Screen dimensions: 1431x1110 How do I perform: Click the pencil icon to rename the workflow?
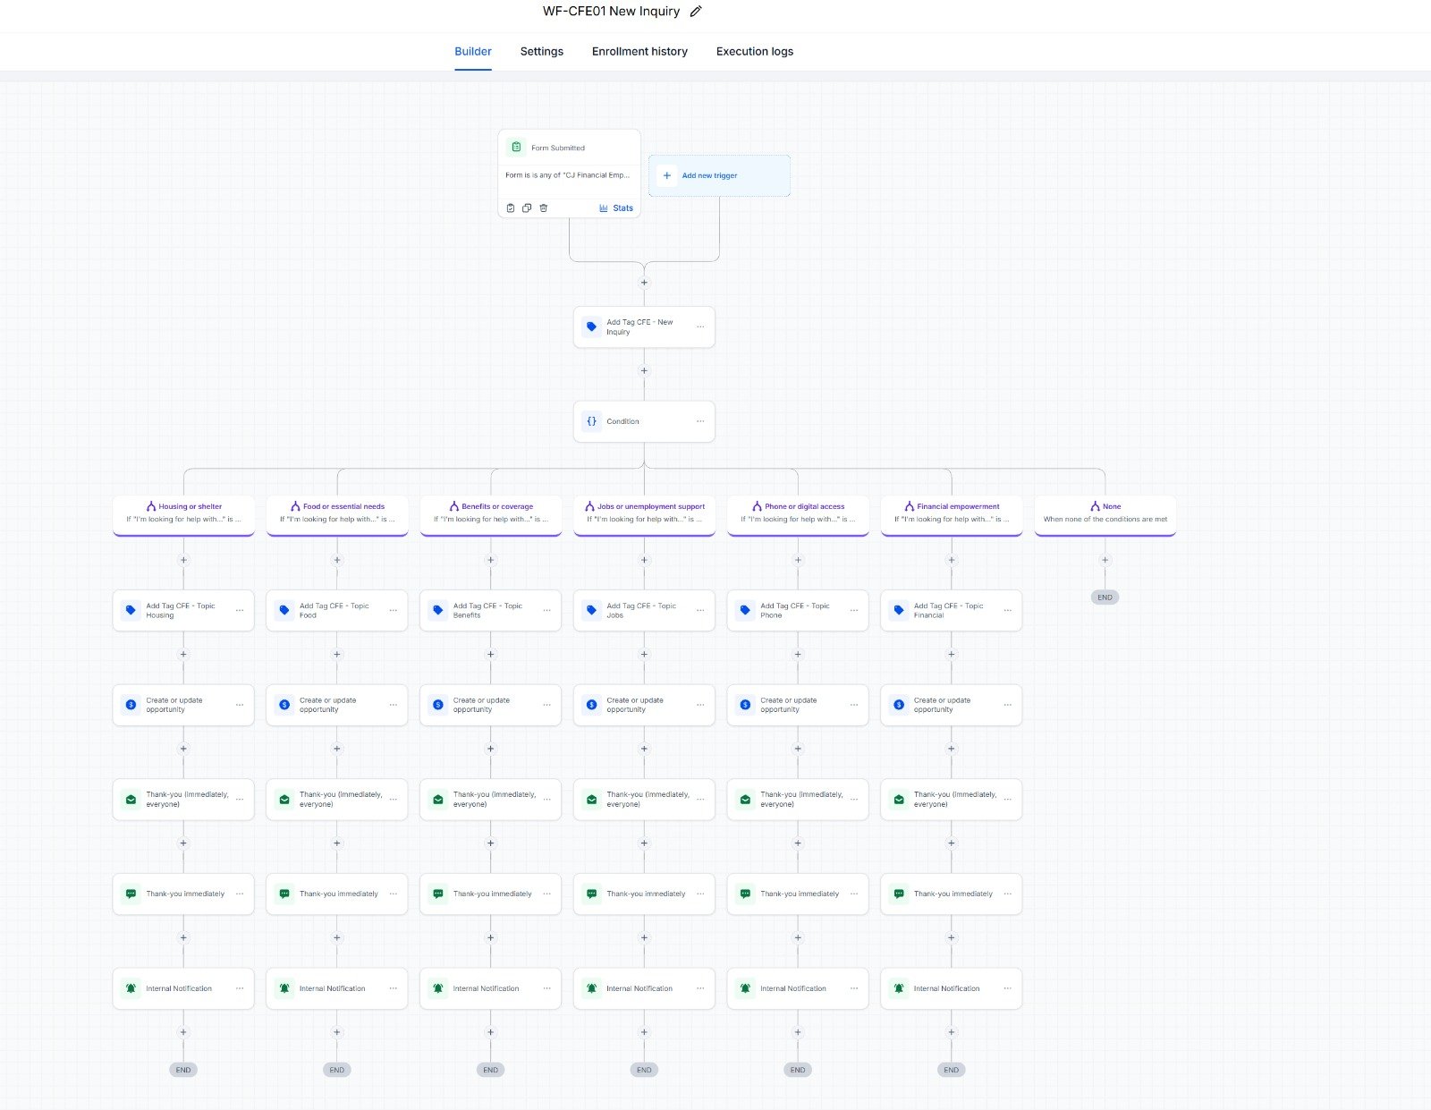(696, 12)
